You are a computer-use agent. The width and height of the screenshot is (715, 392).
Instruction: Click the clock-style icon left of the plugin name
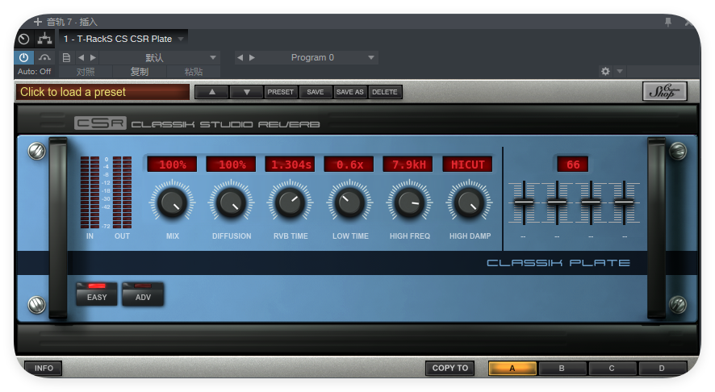[x=24, y=40]
